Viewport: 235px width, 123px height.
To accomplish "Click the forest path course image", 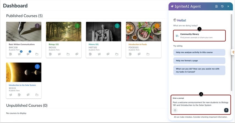I will (64, 32).
